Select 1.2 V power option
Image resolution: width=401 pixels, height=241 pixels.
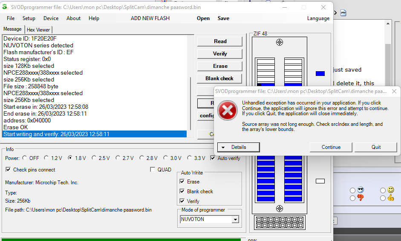pyautogui.click(x=46, y=158)
